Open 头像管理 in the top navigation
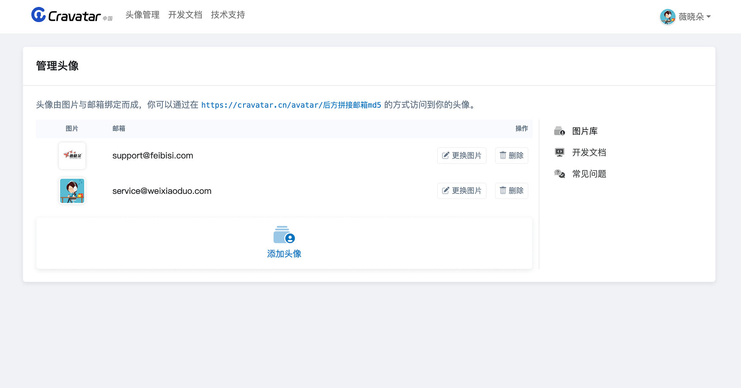The height and width of the screenshot is (388, 741). point(142,15)
